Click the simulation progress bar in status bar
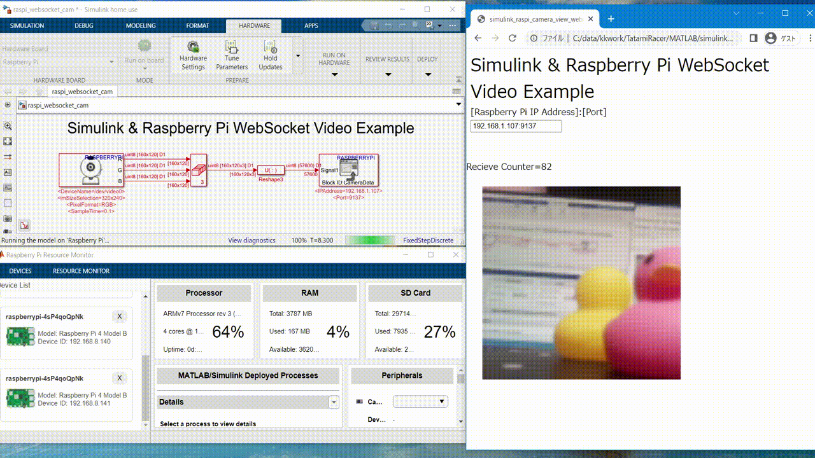Image resolution: width=815 pixels, height=458 pixels. click(x=371, y=240)
